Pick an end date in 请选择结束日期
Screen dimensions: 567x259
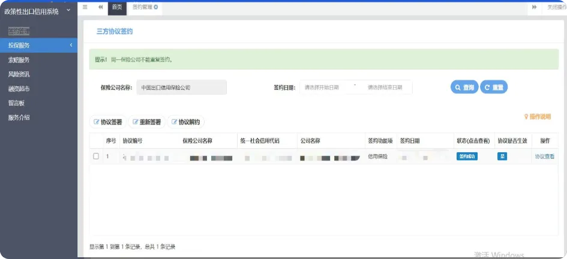tap(385, 88)
